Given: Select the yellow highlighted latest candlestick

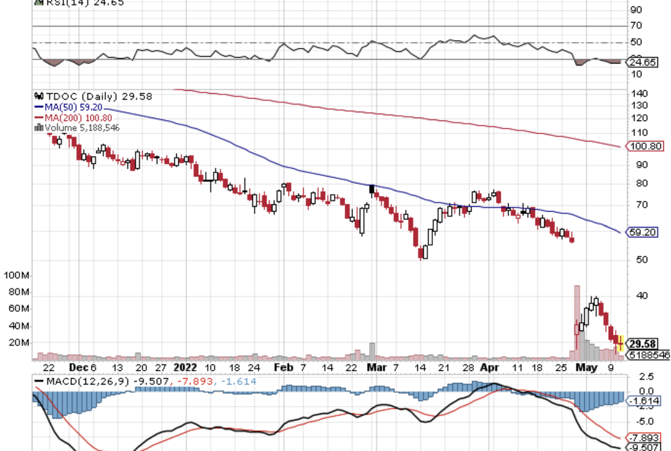Looking at the screenshot, I should coord(620,344).
